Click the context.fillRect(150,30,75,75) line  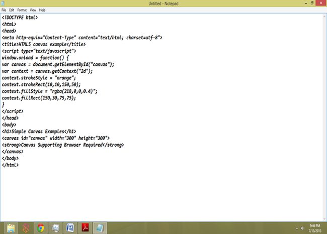click(x=39, y=98)
